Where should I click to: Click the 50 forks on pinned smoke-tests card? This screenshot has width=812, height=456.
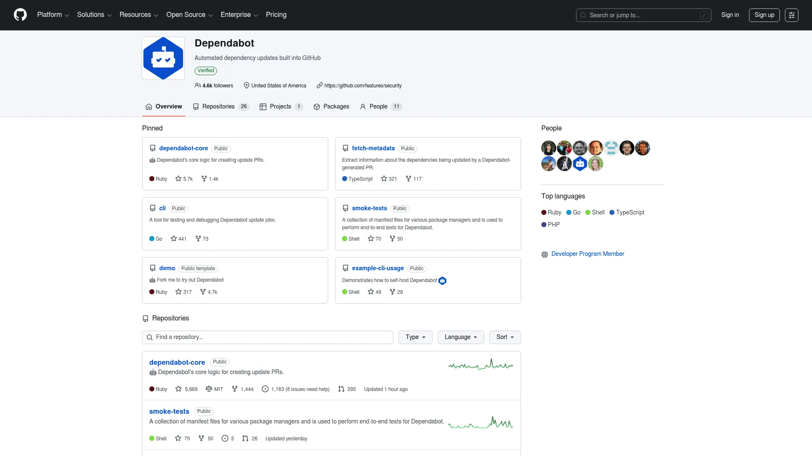tap(396, 239)
